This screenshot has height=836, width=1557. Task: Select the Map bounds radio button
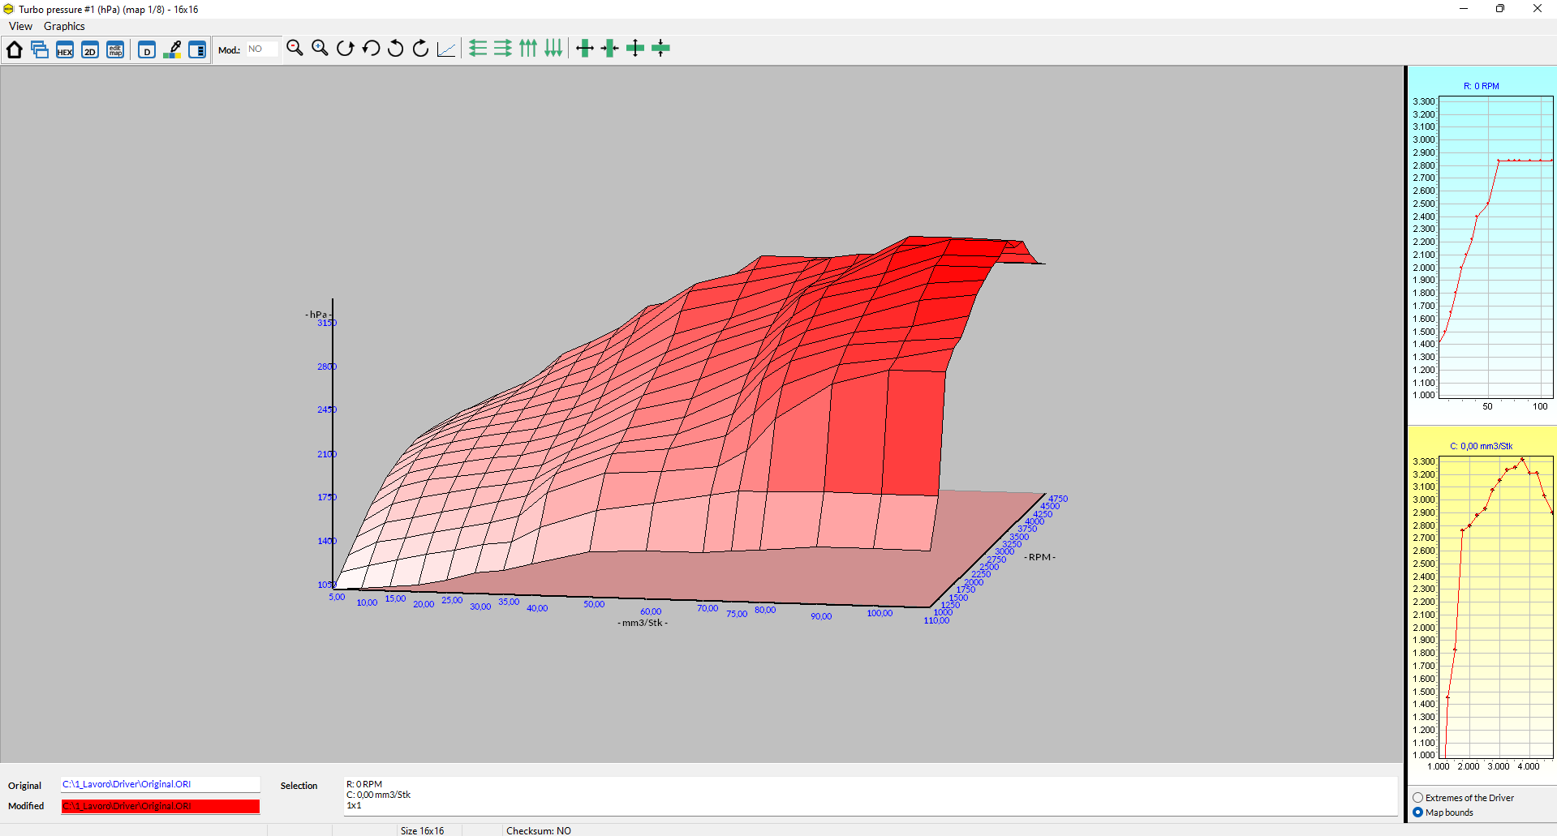(1417, 812)
